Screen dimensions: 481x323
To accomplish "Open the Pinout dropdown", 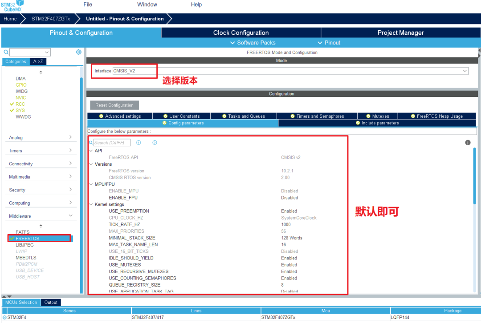I will coord(329,43).
